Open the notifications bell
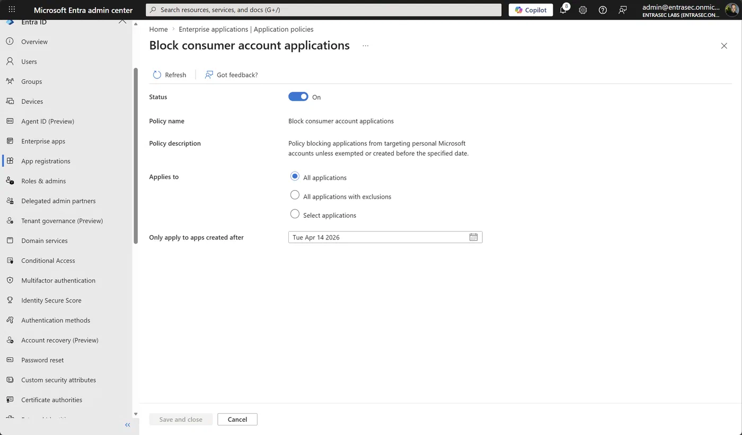 pyautogui.click(x=563, y=10)
